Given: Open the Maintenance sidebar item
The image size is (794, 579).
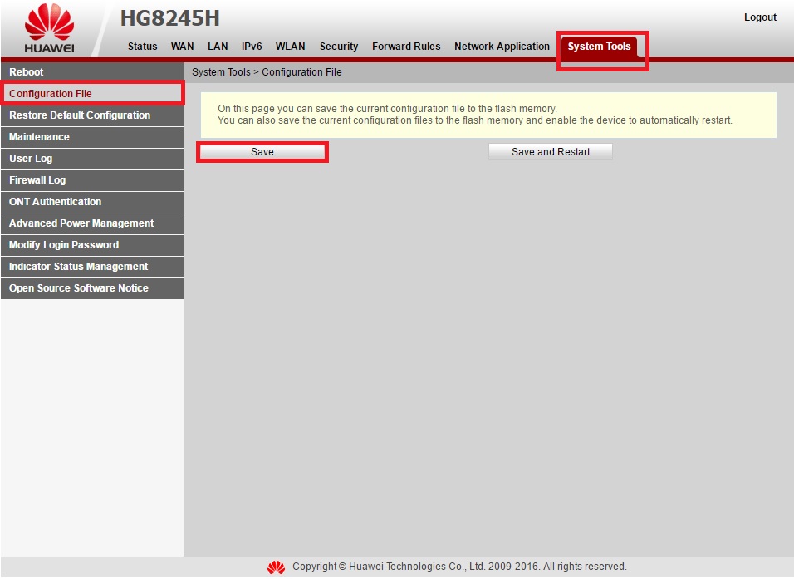Looking at the screenshot, I should tap(92, 137).
